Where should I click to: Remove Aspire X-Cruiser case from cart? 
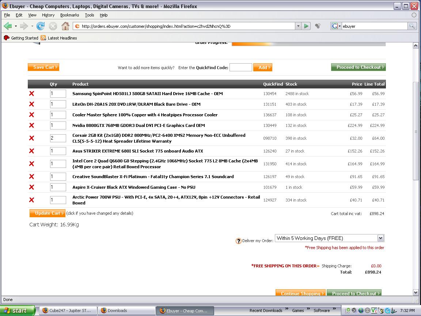32,187
